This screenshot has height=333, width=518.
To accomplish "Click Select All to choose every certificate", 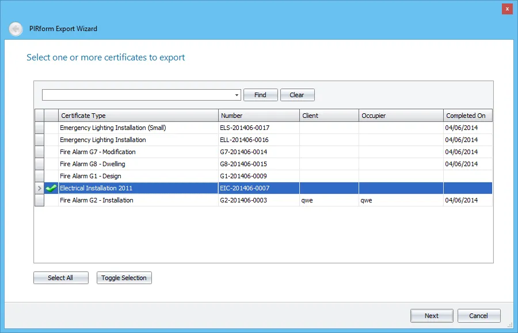I will [x=60, y=278].
